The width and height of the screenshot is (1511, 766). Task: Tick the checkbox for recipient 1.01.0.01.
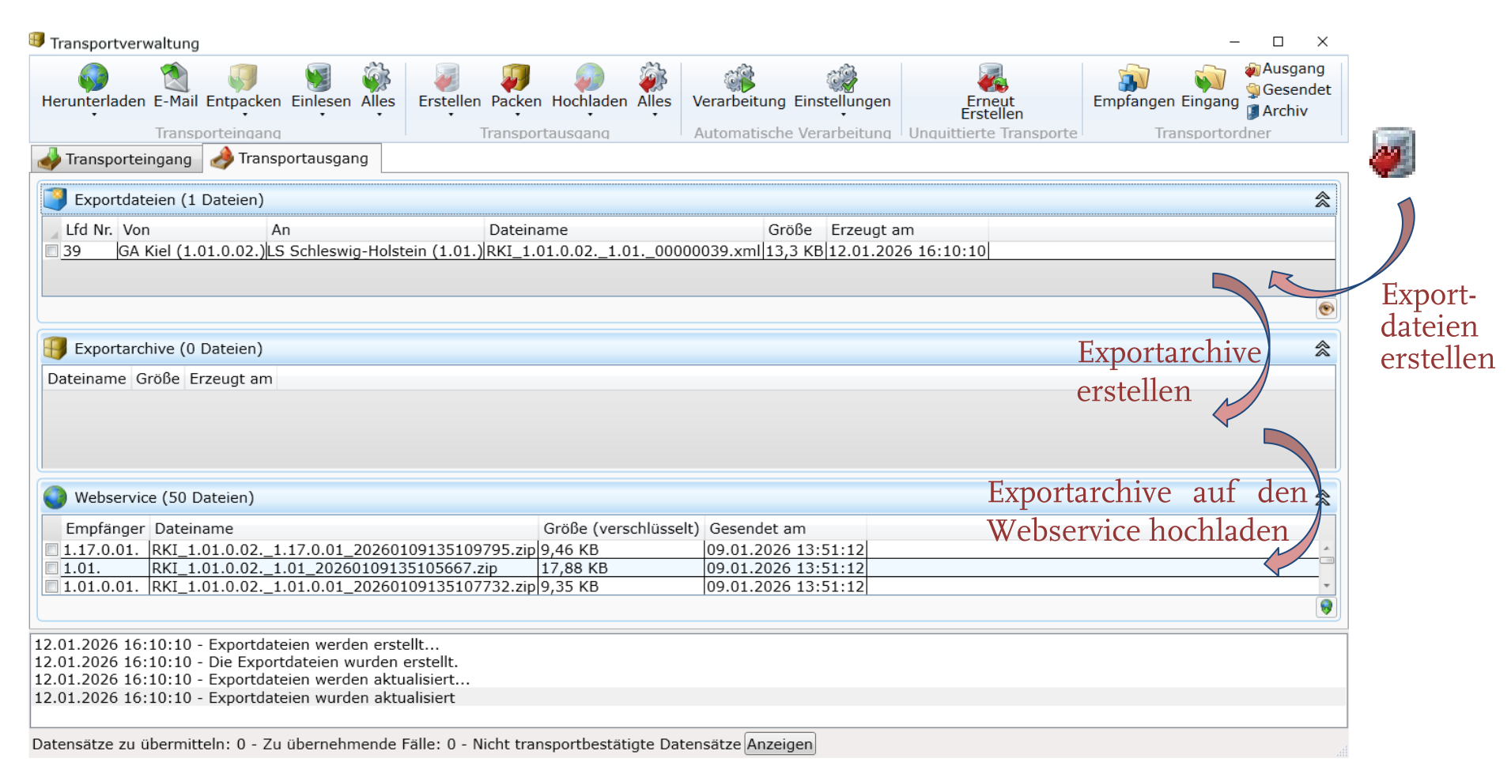click(52, 587)
